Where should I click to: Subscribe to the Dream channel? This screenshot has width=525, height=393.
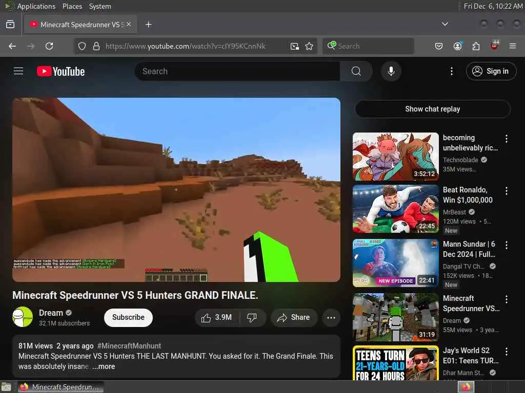pyautogui.click(x=128, y=317)
